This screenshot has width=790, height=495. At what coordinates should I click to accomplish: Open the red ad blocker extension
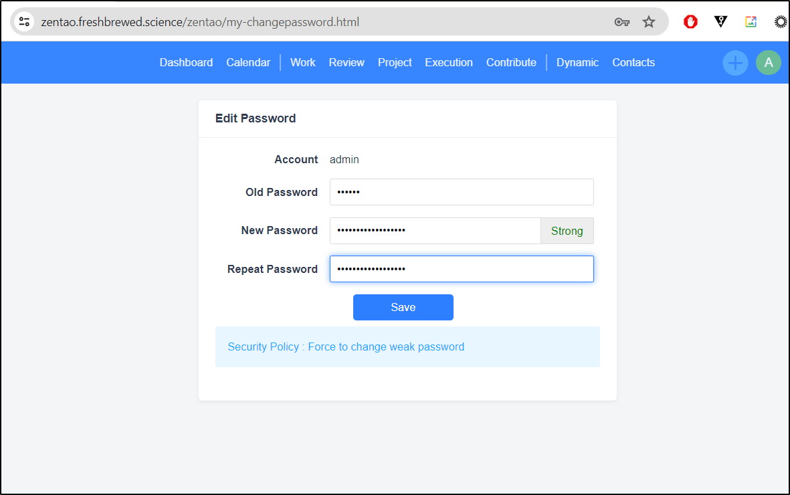(x=690, y=21)
